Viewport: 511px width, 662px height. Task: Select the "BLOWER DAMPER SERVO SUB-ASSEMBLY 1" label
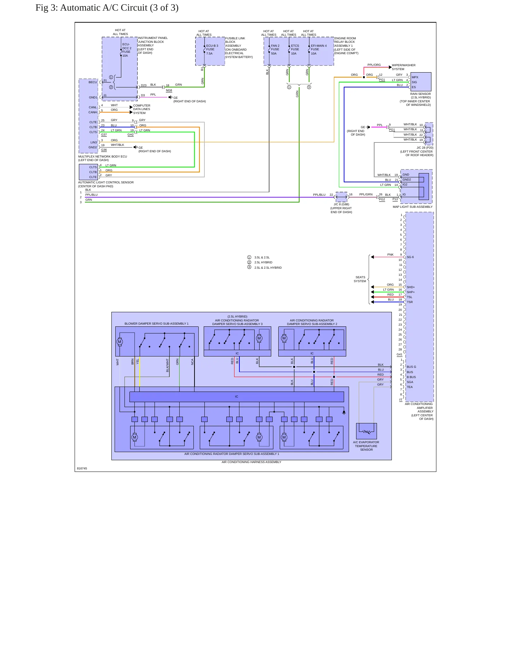156,324
